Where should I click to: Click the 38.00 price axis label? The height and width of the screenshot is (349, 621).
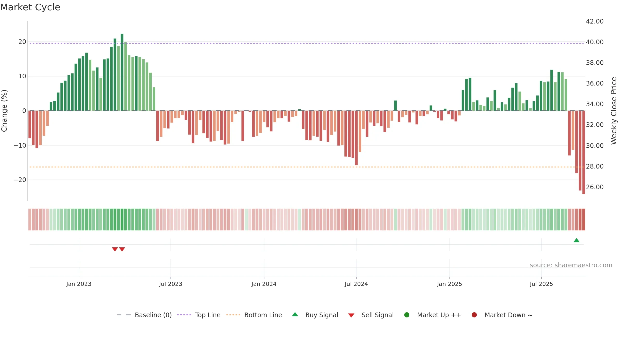[595, 63]
